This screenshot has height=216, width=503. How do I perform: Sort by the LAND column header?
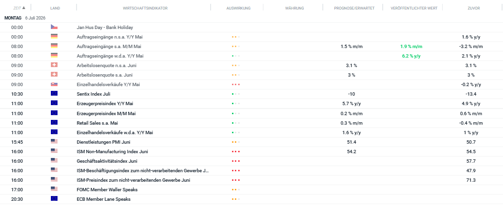[x=55, y=8]
